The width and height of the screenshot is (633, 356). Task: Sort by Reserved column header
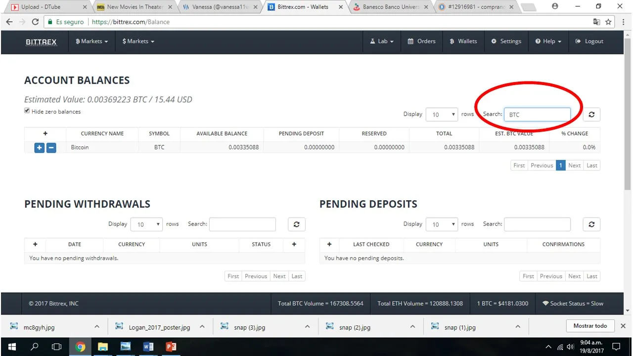pyautogui.click(x=374, y=133)
